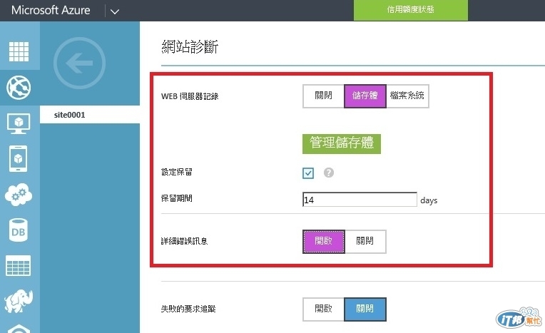
Task: Set web server logging to Storage (儲存體)
Action: [365, 96]
